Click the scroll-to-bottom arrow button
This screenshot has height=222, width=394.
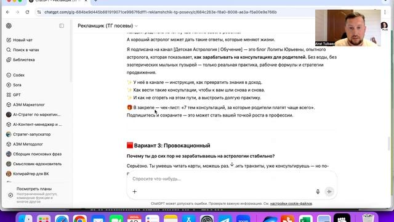click(x=232, y=165)
